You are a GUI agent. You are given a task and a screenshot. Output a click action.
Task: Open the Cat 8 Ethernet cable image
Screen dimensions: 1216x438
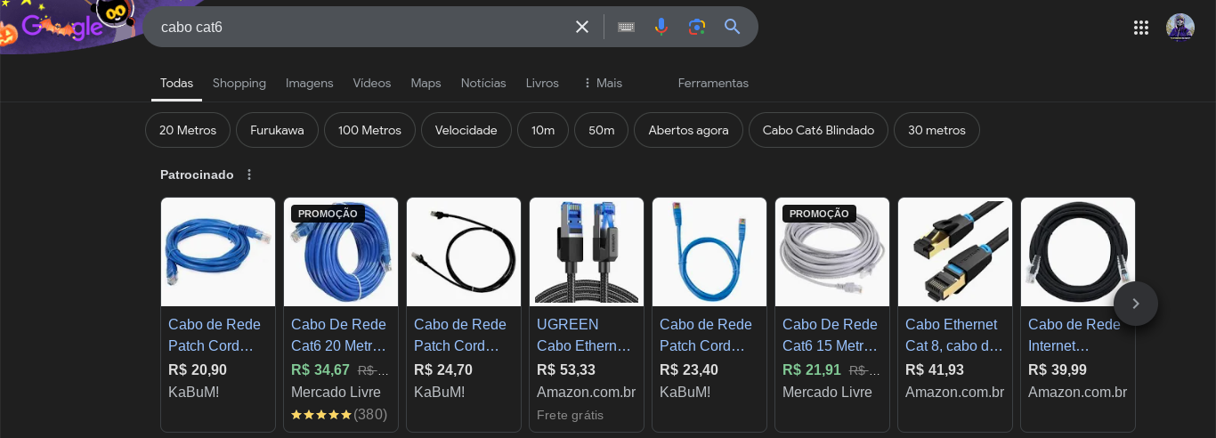tap(955, 252)
